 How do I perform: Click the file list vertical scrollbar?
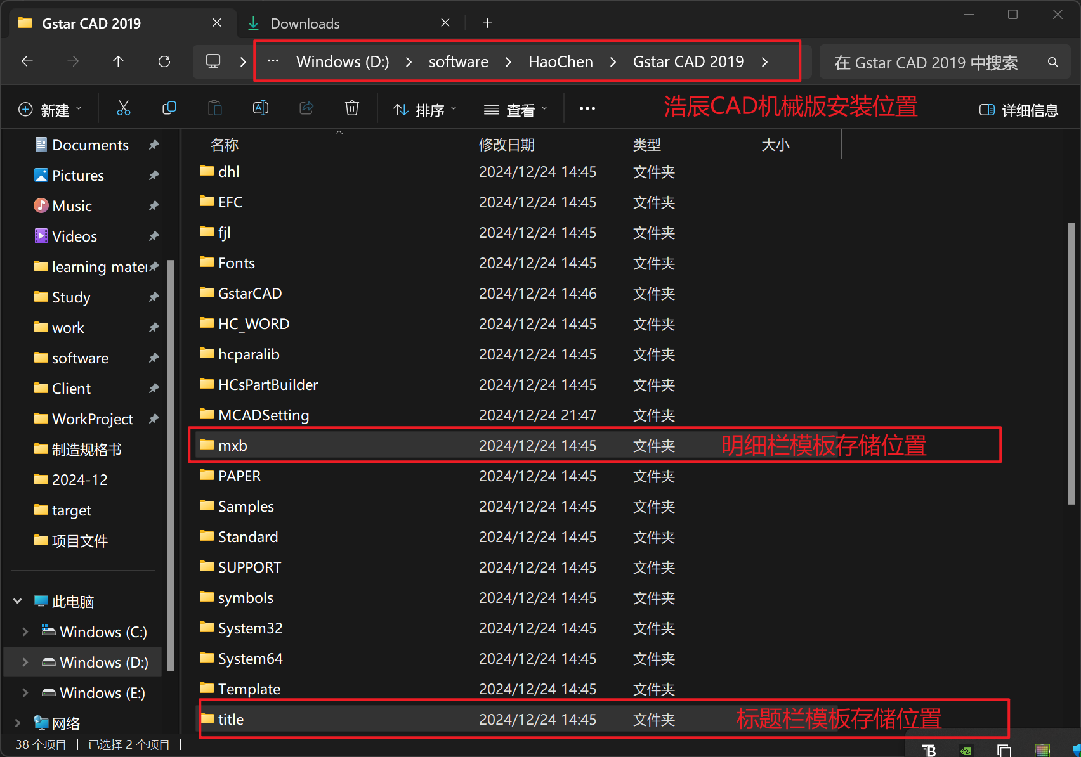coord(1071,363)
